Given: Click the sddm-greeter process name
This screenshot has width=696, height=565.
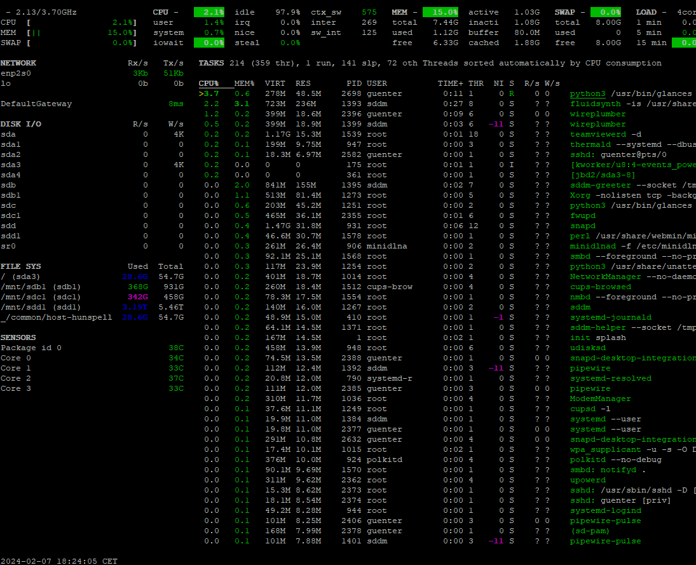Looking at the screenshot, I should 600,185.
